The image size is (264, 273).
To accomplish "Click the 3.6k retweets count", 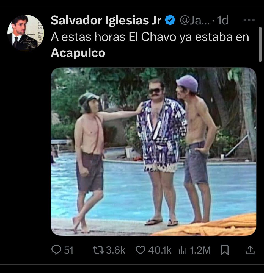I will pyautogui.click(x=116, y=250).
